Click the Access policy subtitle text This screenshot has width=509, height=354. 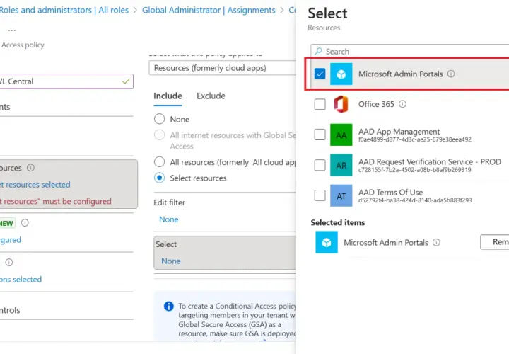coord(23,45)
